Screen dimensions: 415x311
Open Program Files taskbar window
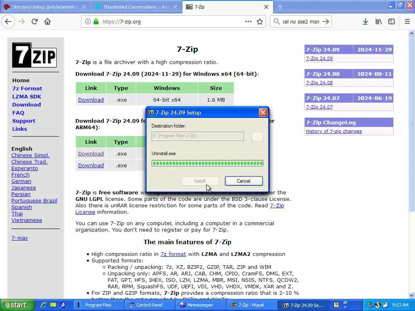click(98, 305)
